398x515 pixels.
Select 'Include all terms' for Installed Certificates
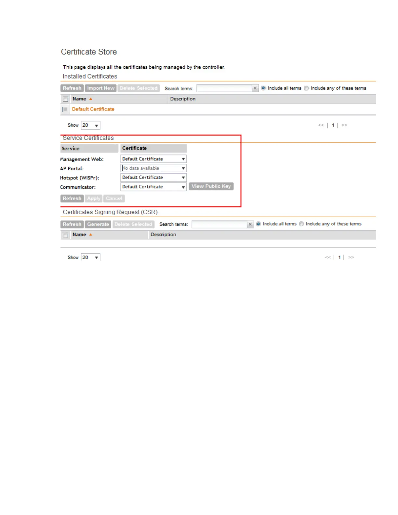[x=263, y=88]
